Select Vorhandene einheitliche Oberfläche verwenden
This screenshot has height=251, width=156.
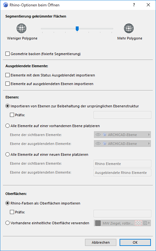(8, 223)
